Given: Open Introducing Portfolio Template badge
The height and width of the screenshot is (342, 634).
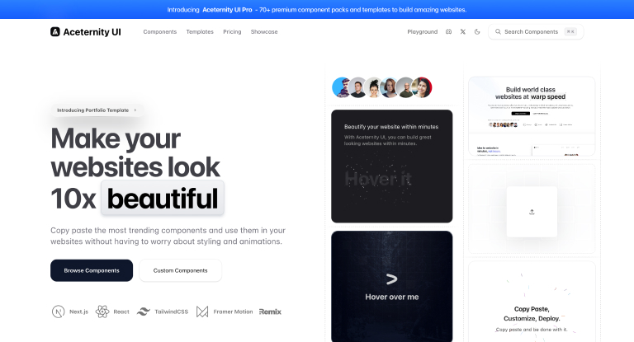Looking at the screenshot, I should [x=97, y=110].
